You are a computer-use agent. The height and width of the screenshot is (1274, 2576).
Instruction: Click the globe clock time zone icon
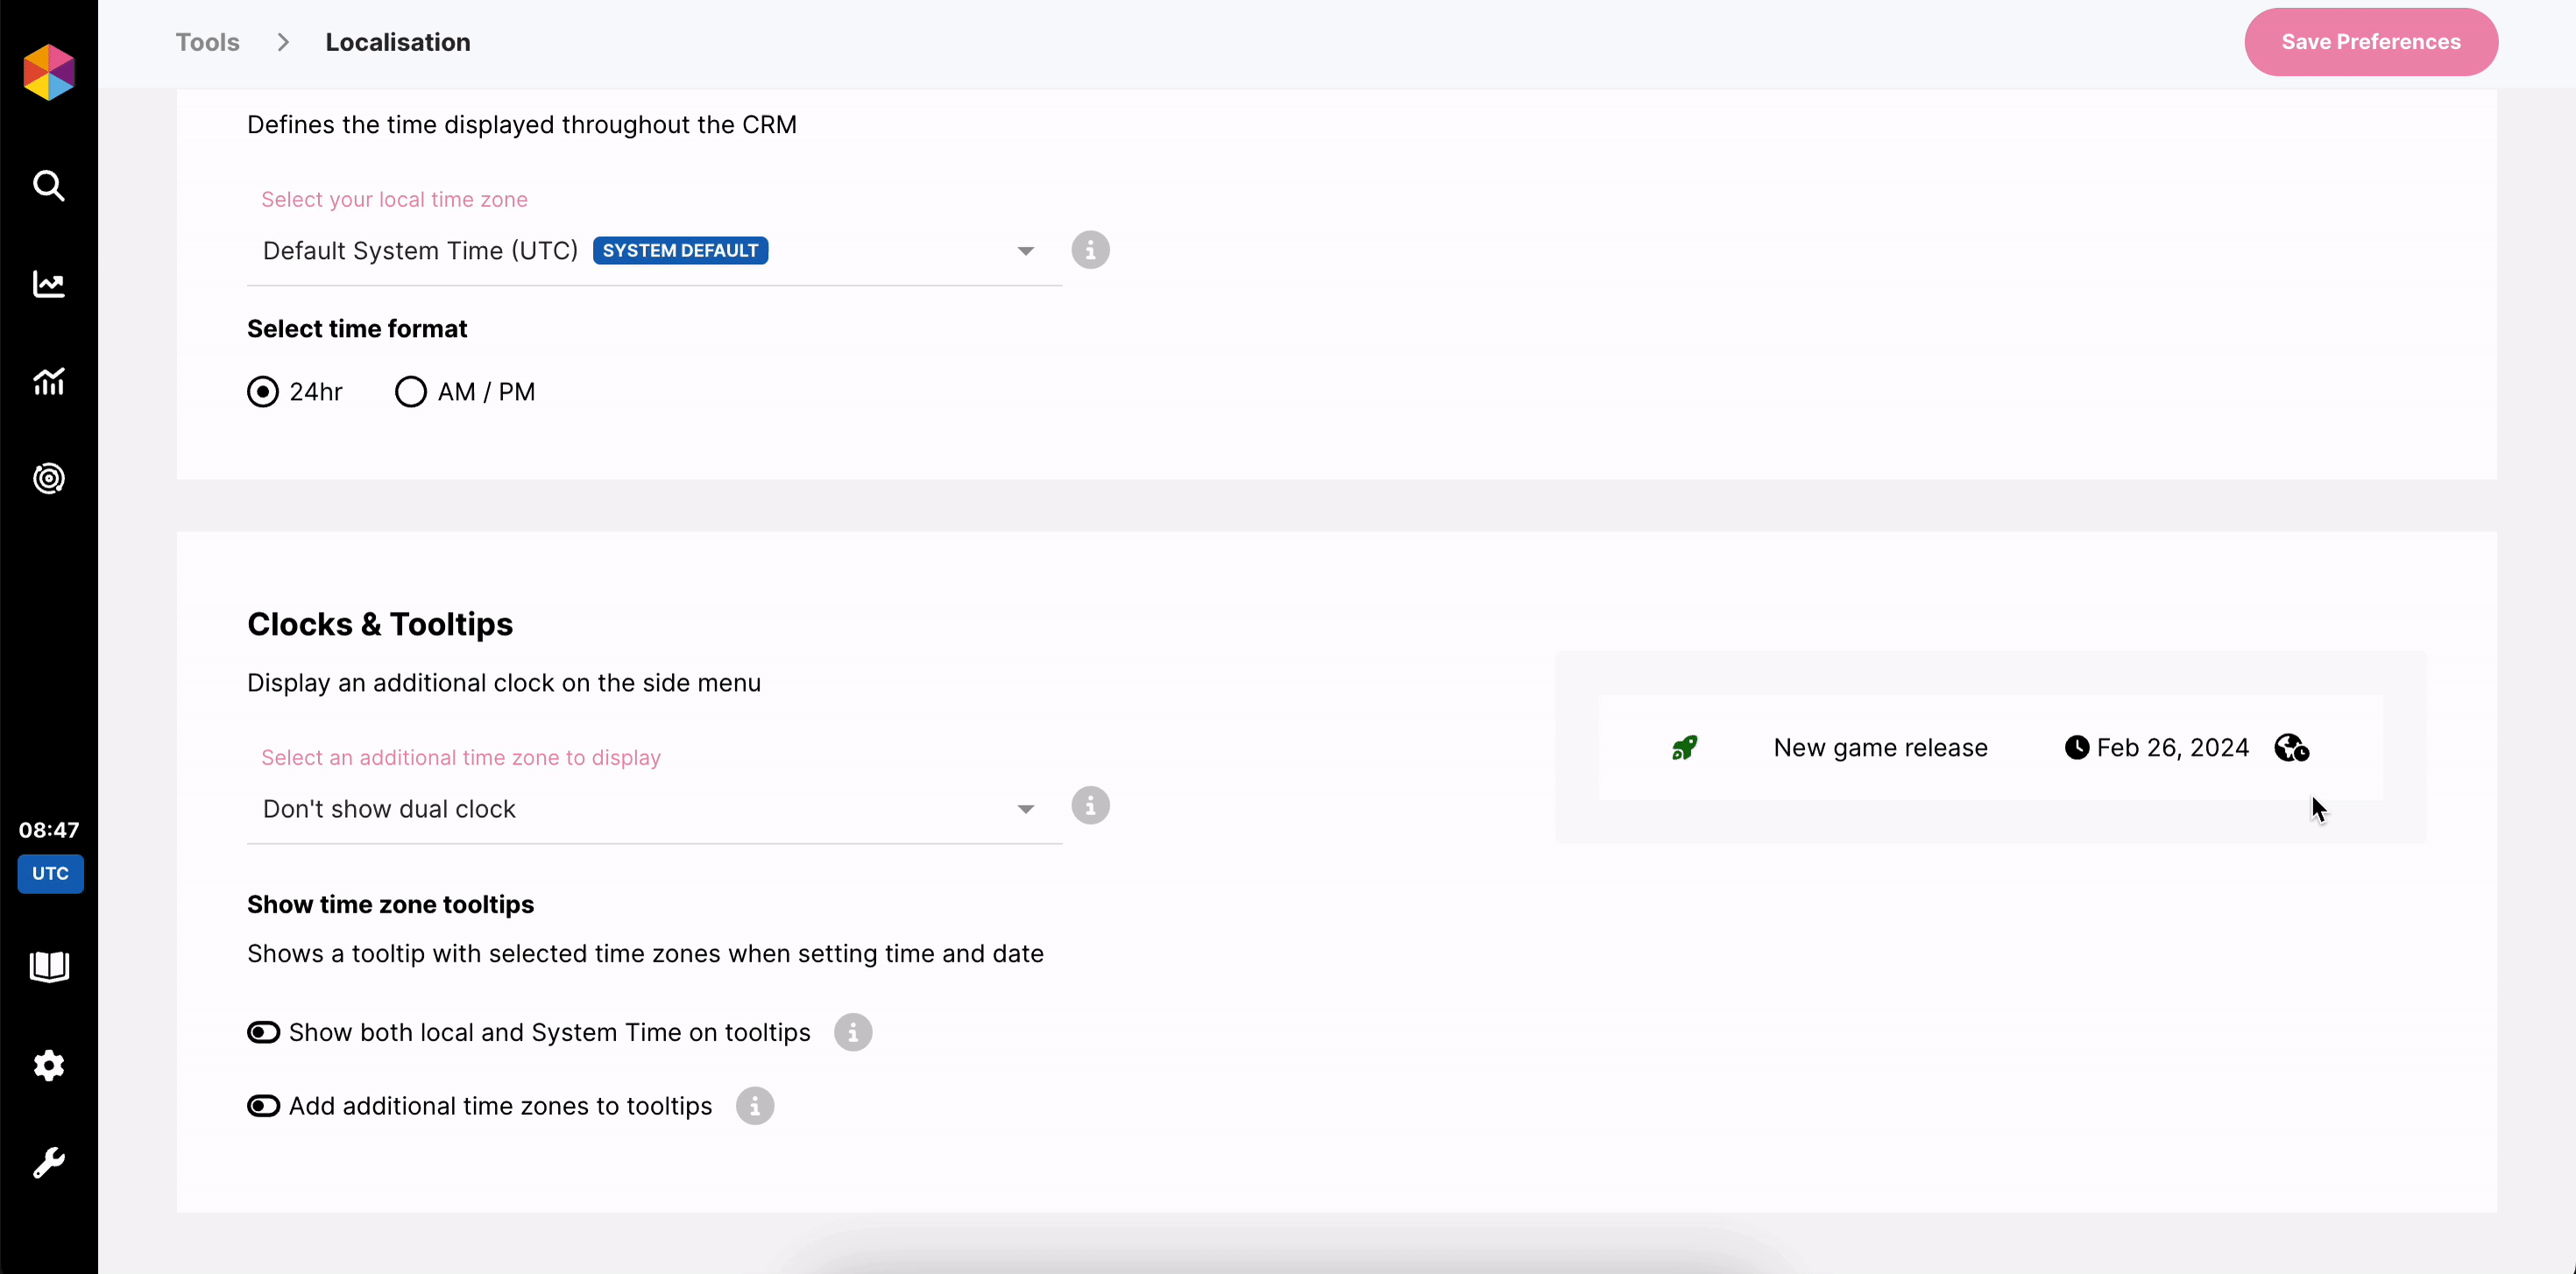coord(2291,748)
